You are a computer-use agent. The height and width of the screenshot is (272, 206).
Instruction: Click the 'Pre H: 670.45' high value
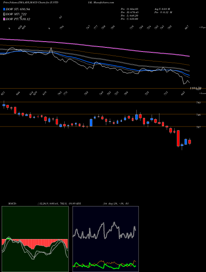pos(129,12)
